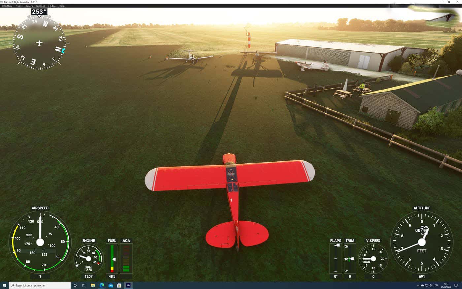Image resolution: width=462 pixels, height=289 pixels.
Task: Click the airspeed indicator gauge
Action: click(40, 242)
